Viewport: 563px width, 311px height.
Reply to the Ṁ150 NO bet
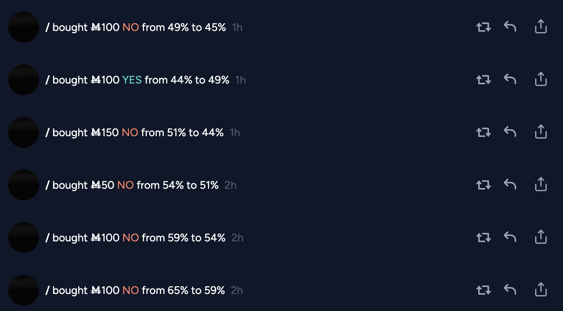(510, 132)
